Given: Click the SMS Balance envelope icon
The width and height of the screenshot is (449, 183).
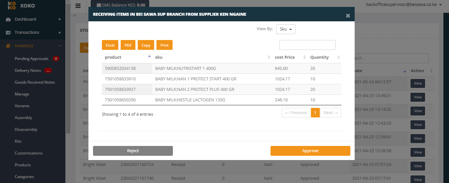Looking at the screenshot, I should [x=99, y=5].
